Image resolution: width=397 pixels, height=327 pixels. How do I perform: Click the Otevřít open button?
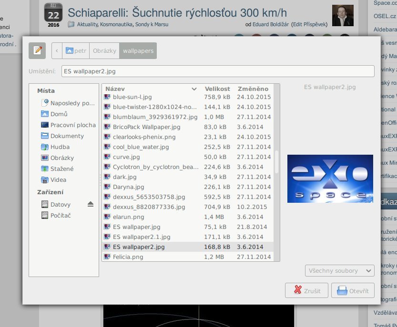(353, 290)
